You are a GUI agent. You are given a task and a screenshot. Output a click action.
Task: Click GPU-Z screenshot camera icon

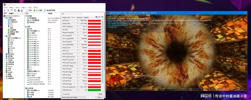click(96, 17)
